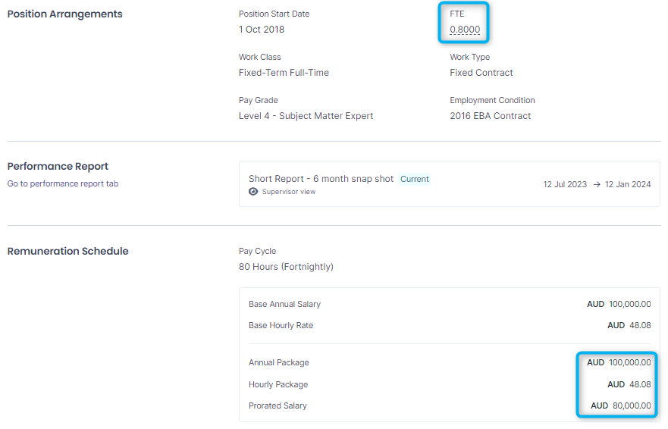The width and height of the screenshot is (668, 429).
Task: Click the 80 Hours (Fortnightly) pay cycle
Action: click(287, 267)
